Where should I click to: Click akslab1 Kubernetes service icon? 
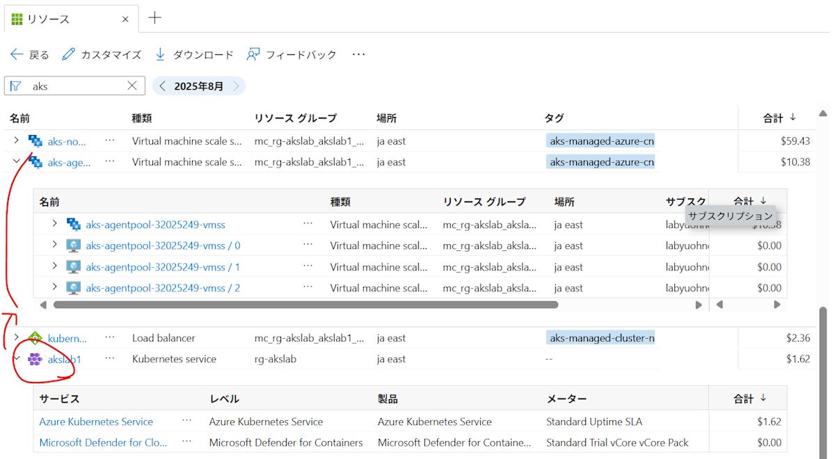[x=35, y=359]
